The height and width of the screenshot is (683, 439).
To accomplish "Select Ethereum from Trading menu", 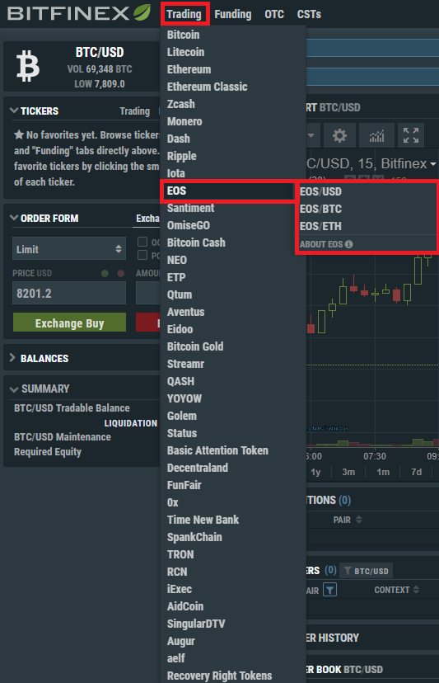I will point(189,69).
